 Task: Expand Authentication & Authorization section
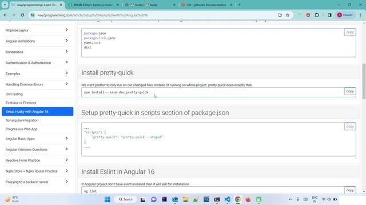click(37, 63)
